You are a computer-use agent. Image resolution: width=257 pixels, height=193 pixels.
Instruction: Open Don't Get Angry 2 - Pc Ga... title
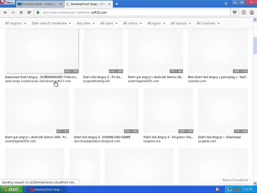point(103,77)
